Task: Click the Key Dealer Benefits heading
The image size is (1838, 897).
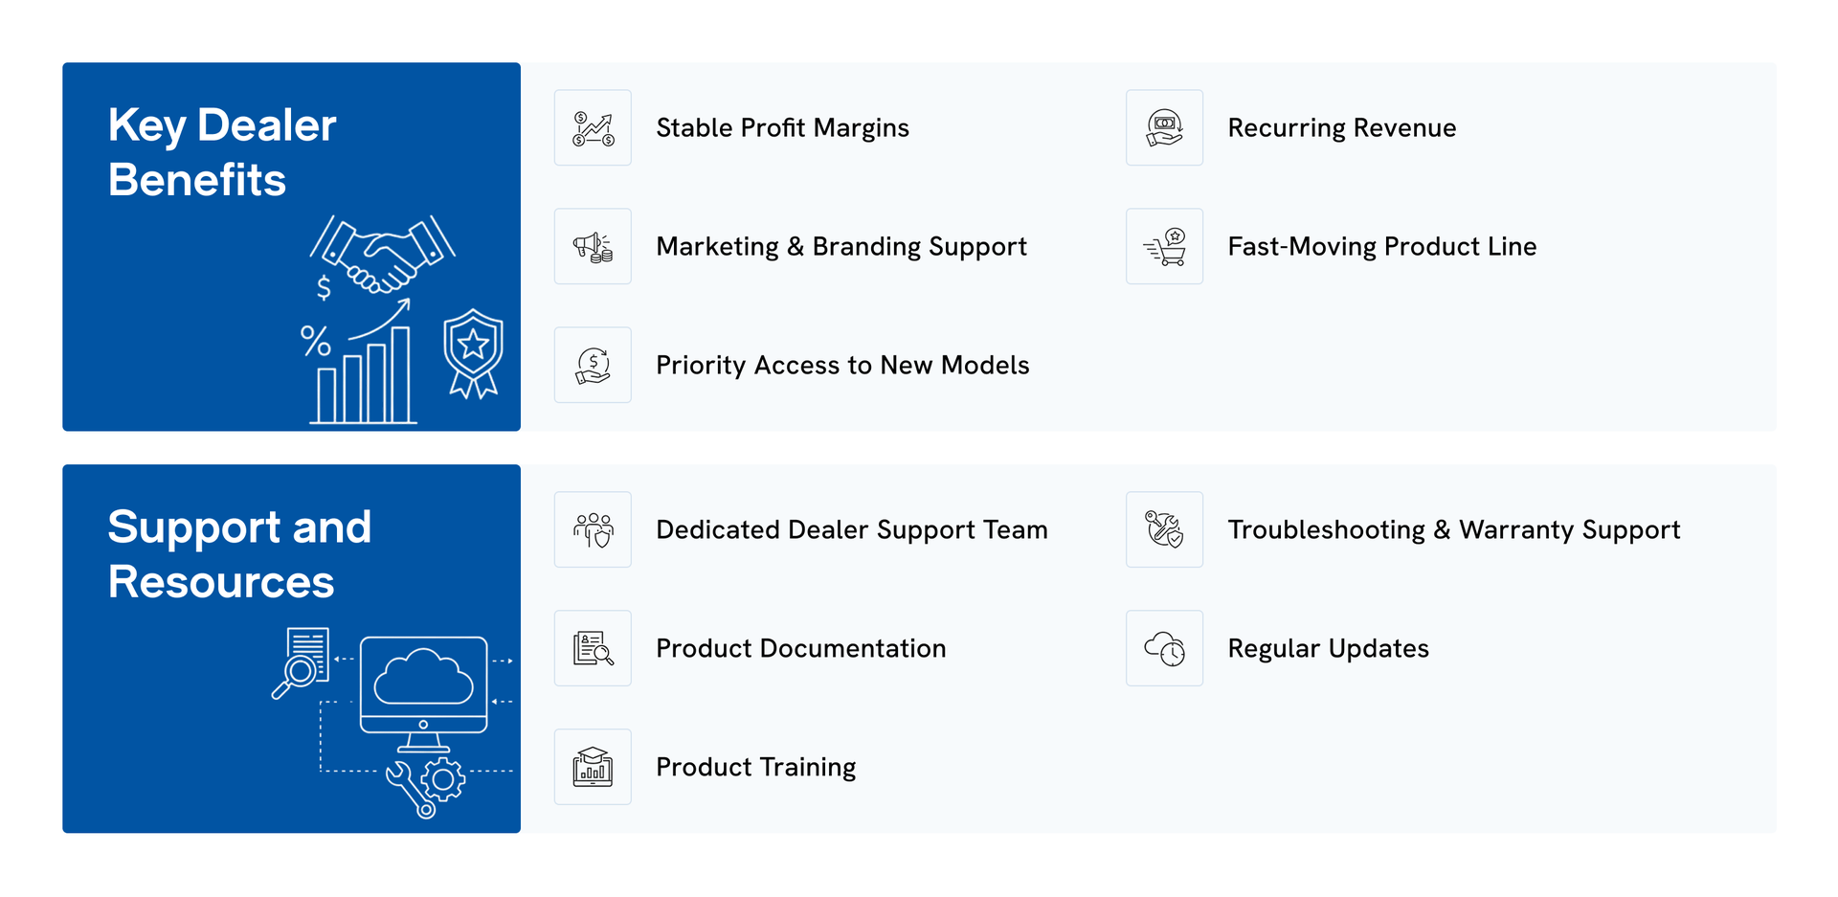Action: [222, 153]
